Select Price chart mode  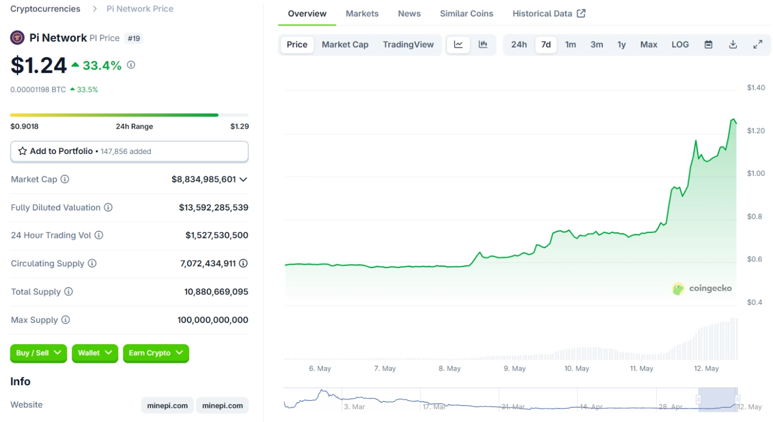point(297,44)
